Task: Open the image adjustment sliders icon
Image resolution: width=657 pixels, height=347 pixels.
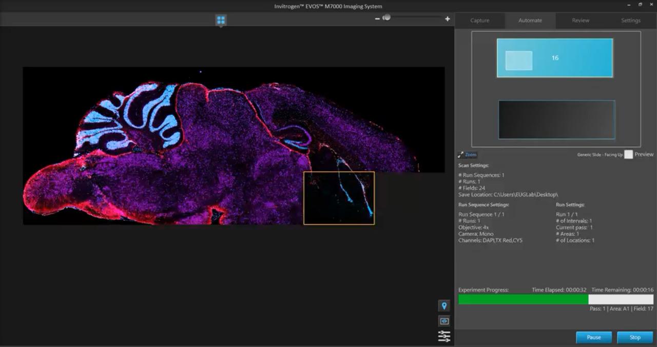Action: [x=444, y=336]
